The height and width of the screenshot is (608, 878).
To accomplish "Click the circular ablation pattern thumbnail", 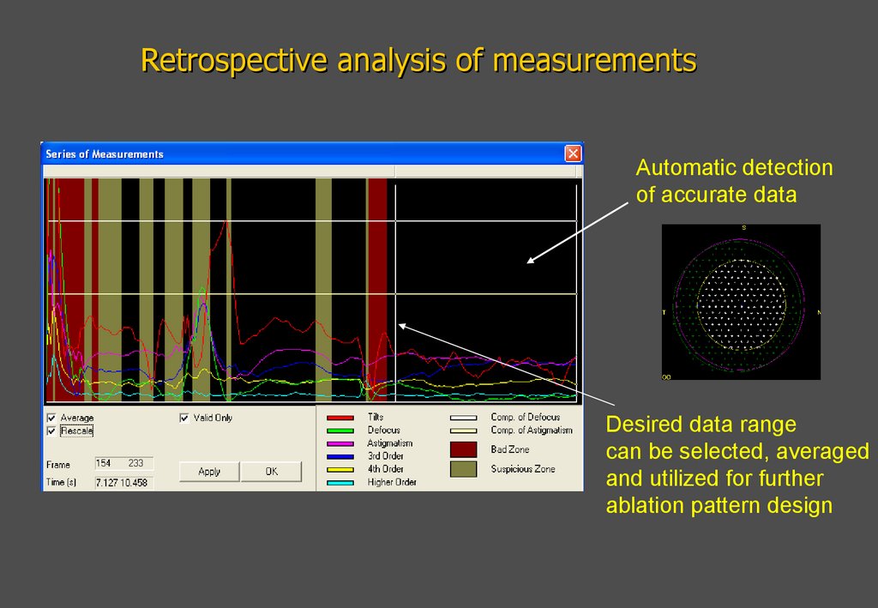I will coord(741,302).
